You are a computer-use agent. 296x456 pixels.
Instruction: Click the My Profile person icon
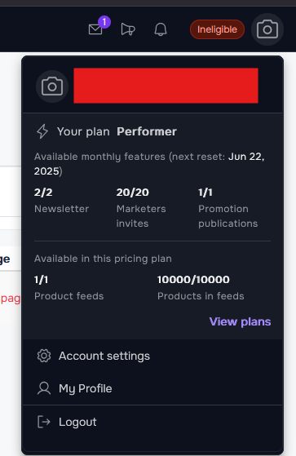tap(44, 388)
